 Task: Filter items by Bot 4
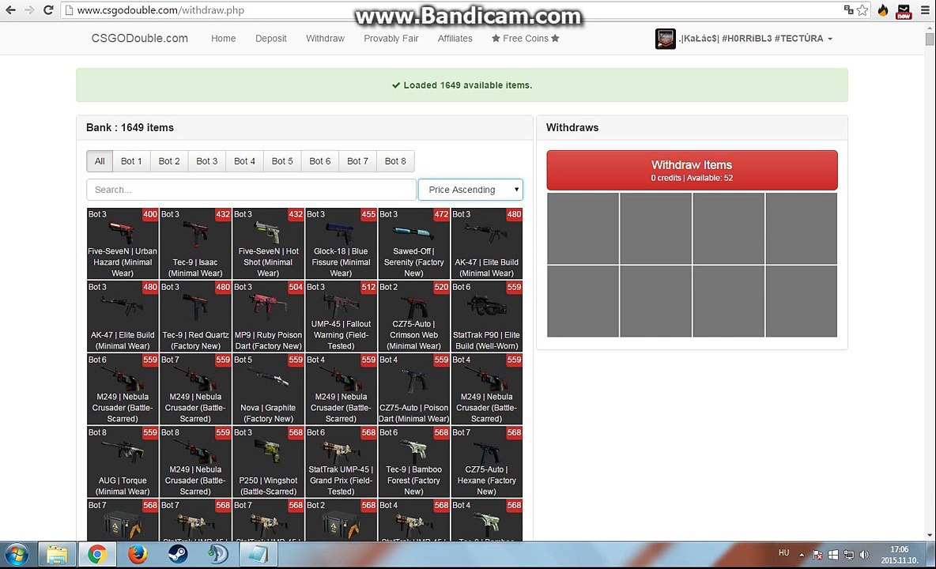(244, 161)
